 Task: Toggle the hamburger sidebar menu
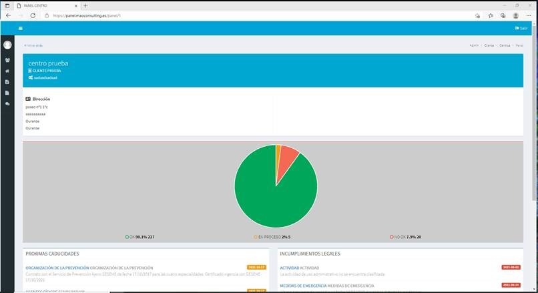click(20, 28)
